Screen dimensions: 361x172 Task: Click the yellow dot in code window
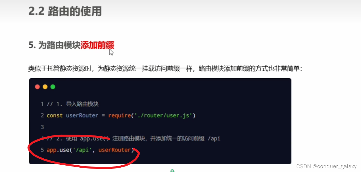pos(45,87)
